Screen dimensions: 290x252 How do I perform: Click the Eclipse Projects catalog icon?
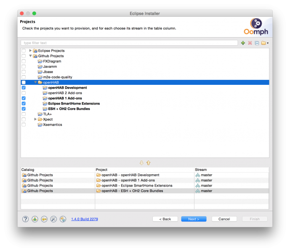35,50
